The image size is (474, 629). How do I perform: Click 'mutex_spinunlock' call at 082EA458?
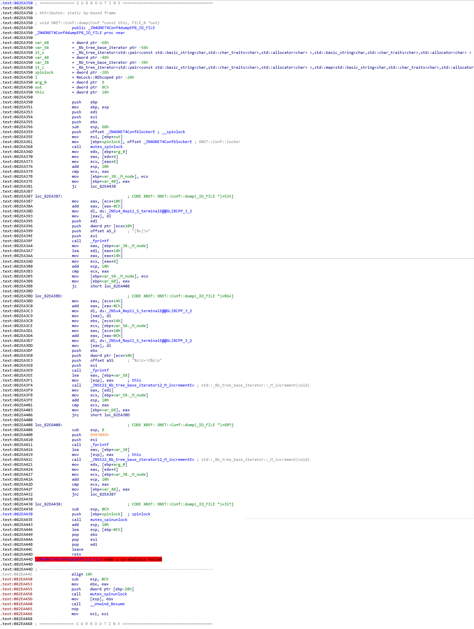pos(109,594)
